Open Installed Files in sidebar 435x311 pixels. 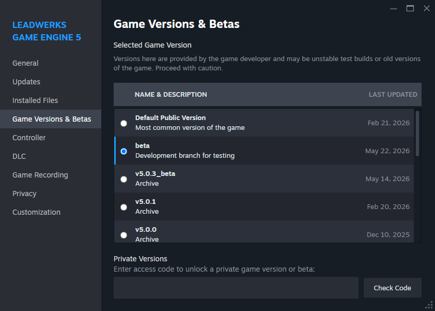click(51, 100)
